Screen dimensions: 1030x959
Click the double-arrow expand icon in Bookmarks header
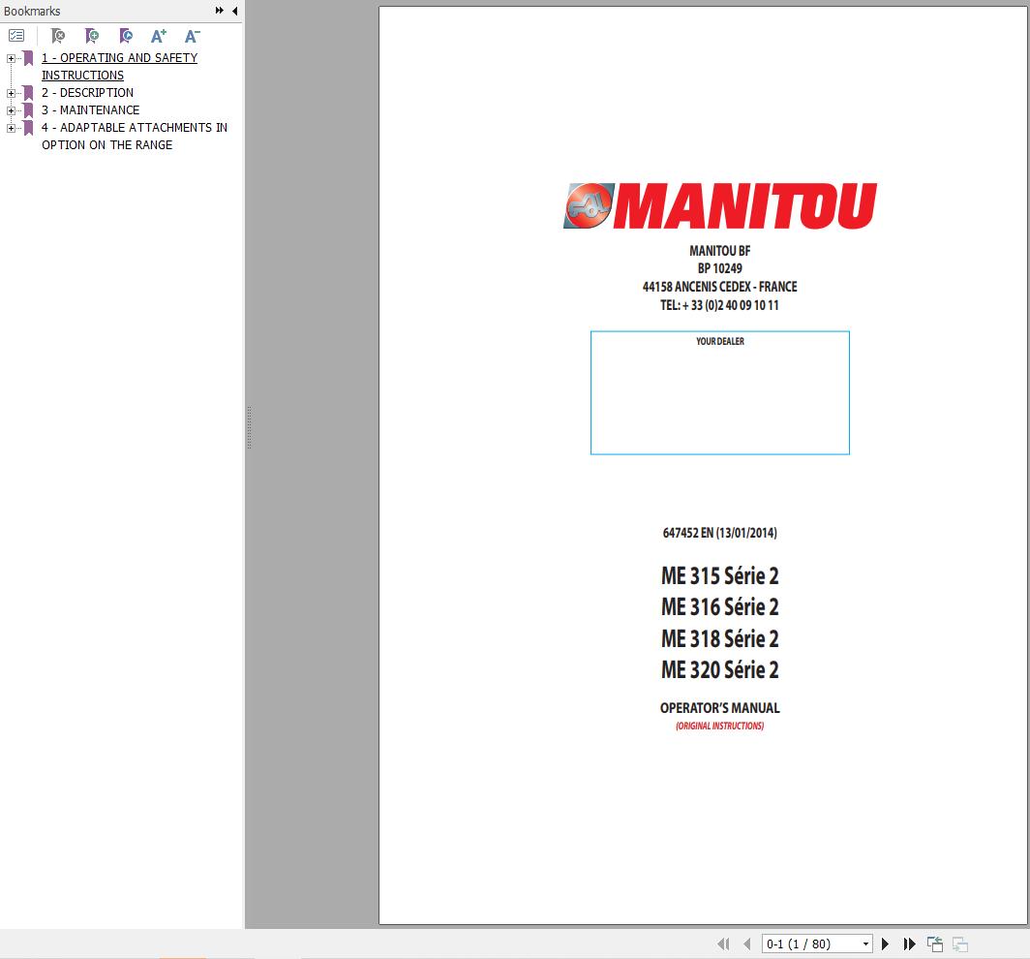220,11
